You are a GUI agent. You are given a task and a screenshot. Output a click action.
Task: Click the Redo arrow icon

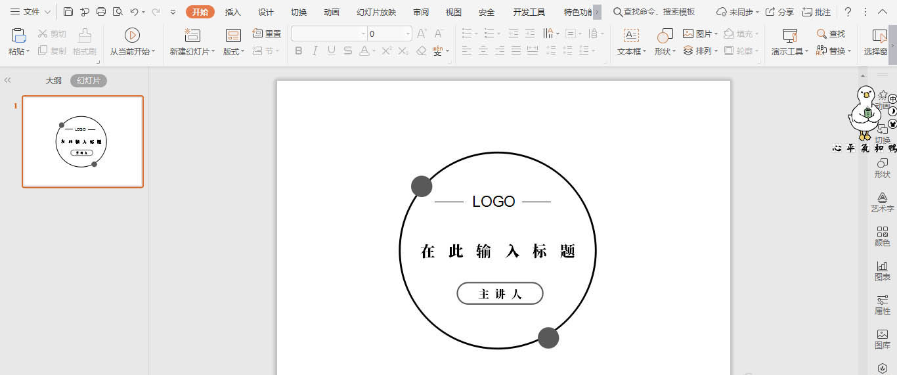coord(156,12)
